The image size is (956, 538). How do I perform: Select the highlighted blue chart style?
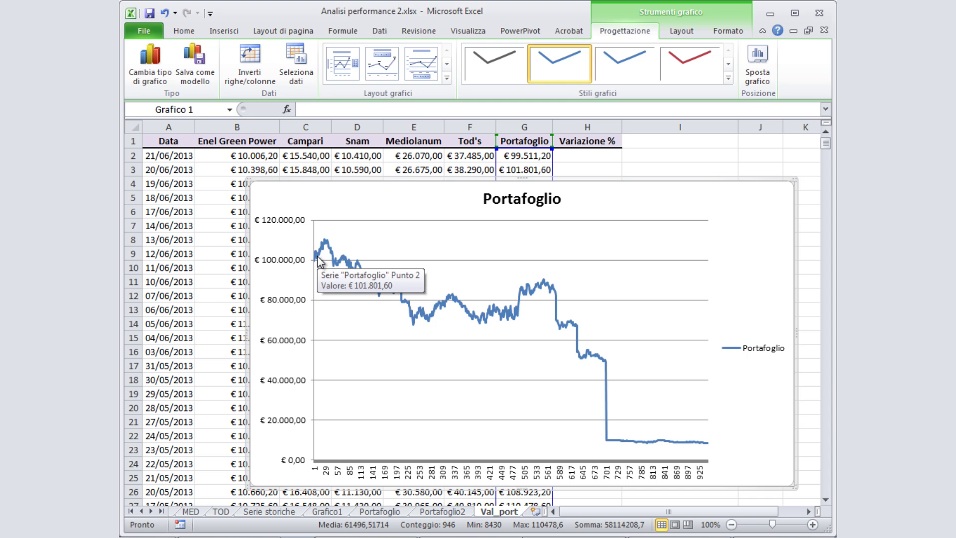[x=559, y=64]
